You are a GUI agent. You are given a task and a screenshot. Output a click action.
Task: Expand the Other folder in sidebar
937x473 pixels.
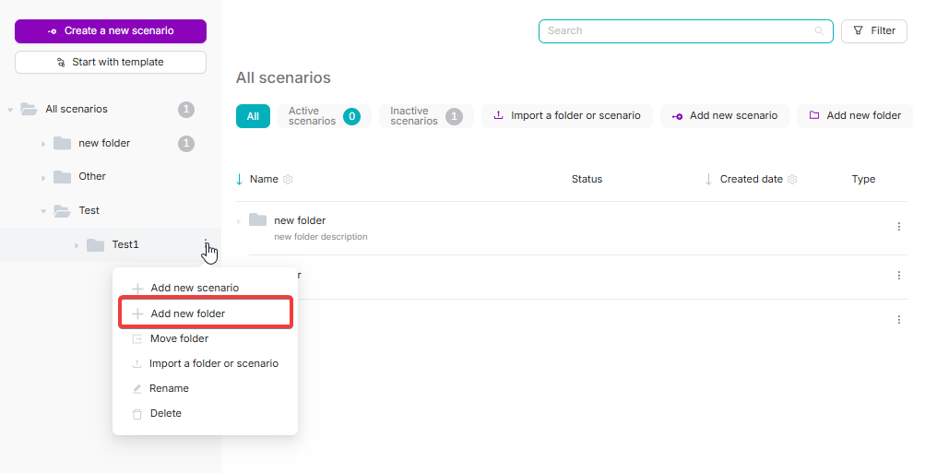coord(43,177)
